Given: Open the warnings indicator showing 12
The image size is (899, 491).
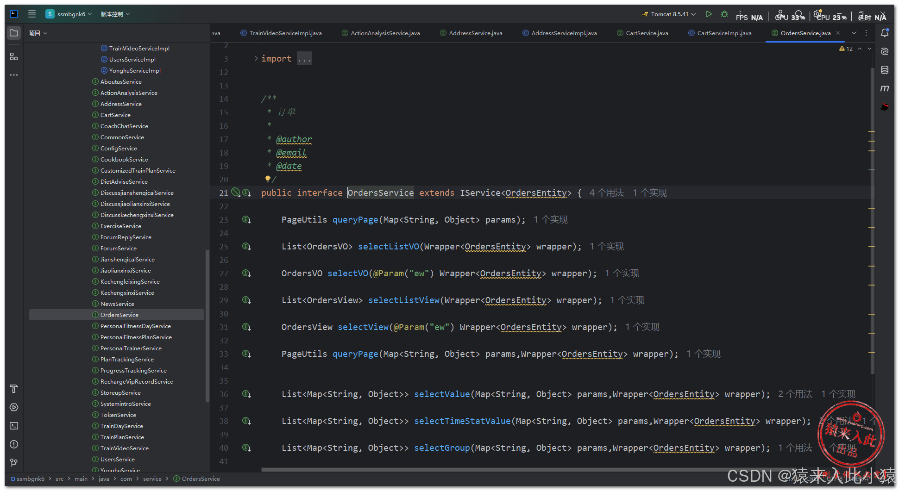Looking at the screenshot, I should [846, 49].
